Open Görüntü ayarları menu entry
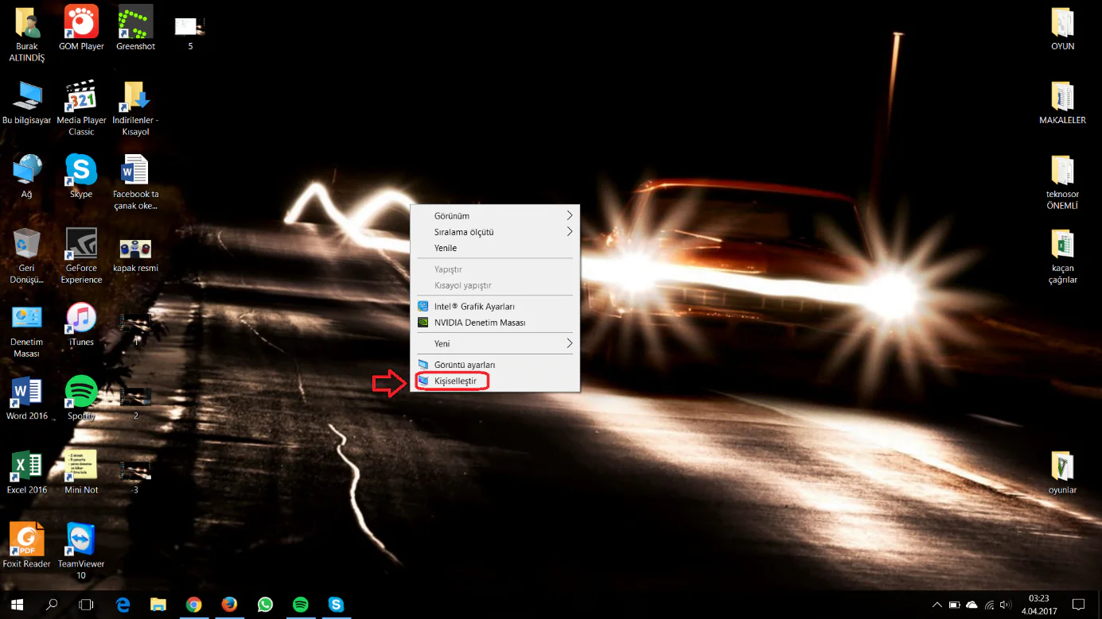 point(465,365)
